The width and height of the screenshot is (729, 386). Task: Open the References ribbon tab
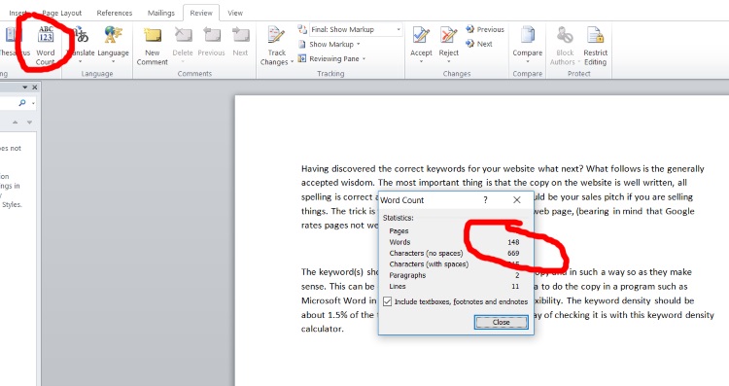click(x=115, y=13)
